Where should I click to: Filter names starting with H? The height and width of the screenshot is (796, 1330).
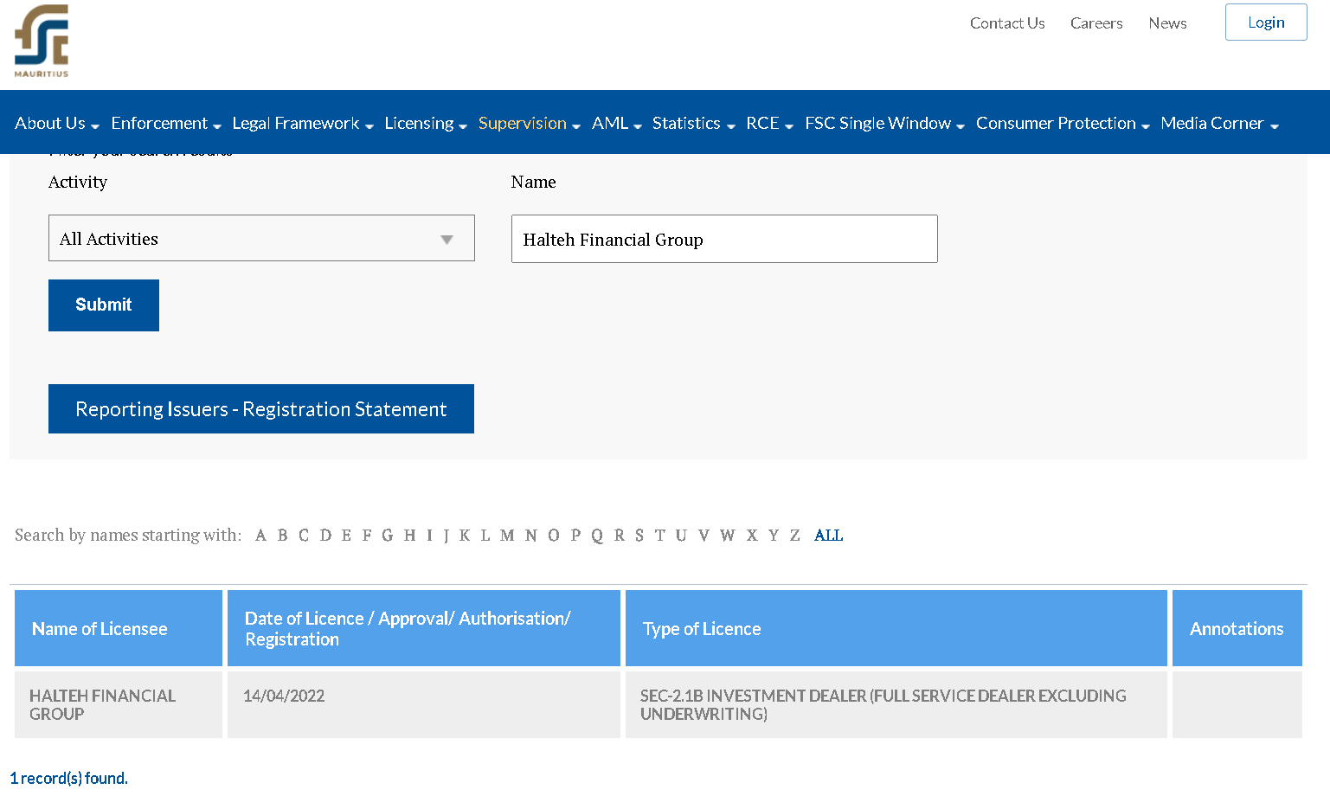click(x=409, y=536)
